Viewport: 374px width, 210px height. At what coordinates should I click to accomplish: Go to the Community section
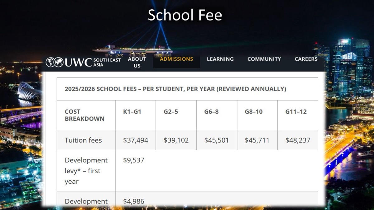(264, 59)
